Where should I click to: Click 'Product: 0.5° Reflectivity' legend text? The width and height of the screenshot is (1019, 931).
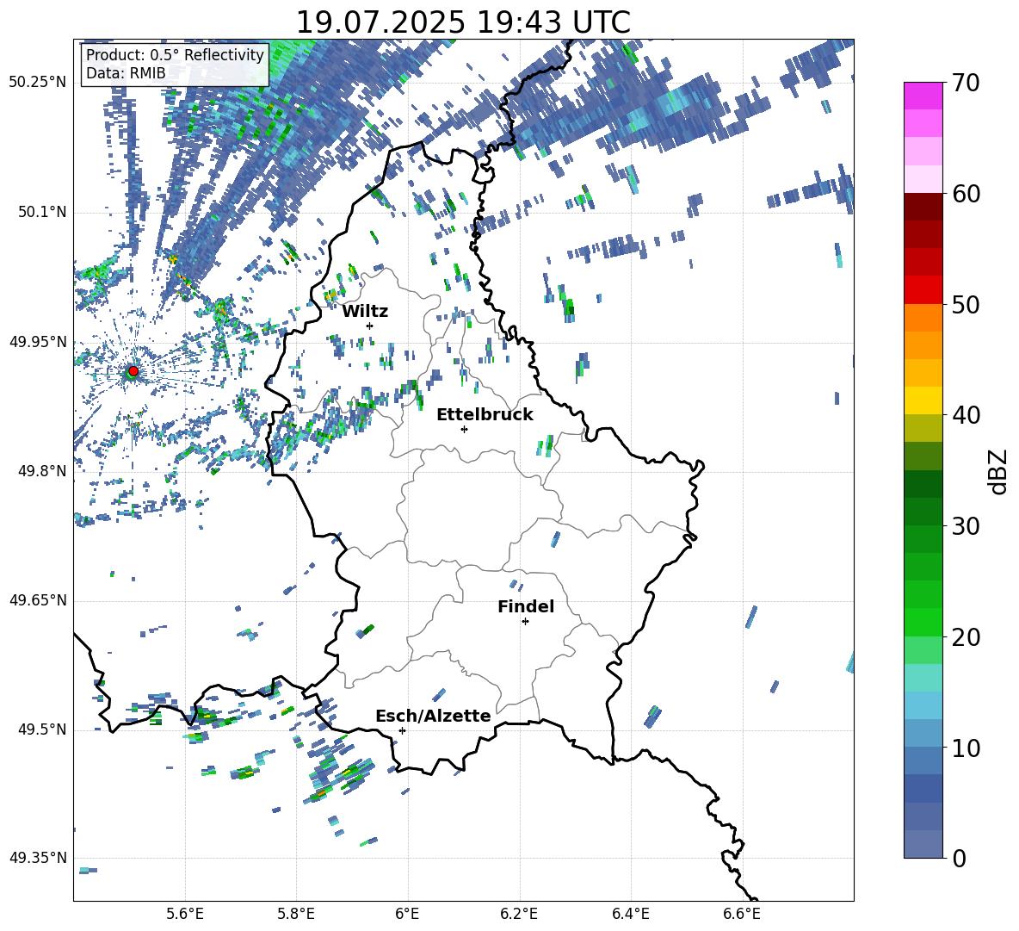pos(175,54)
